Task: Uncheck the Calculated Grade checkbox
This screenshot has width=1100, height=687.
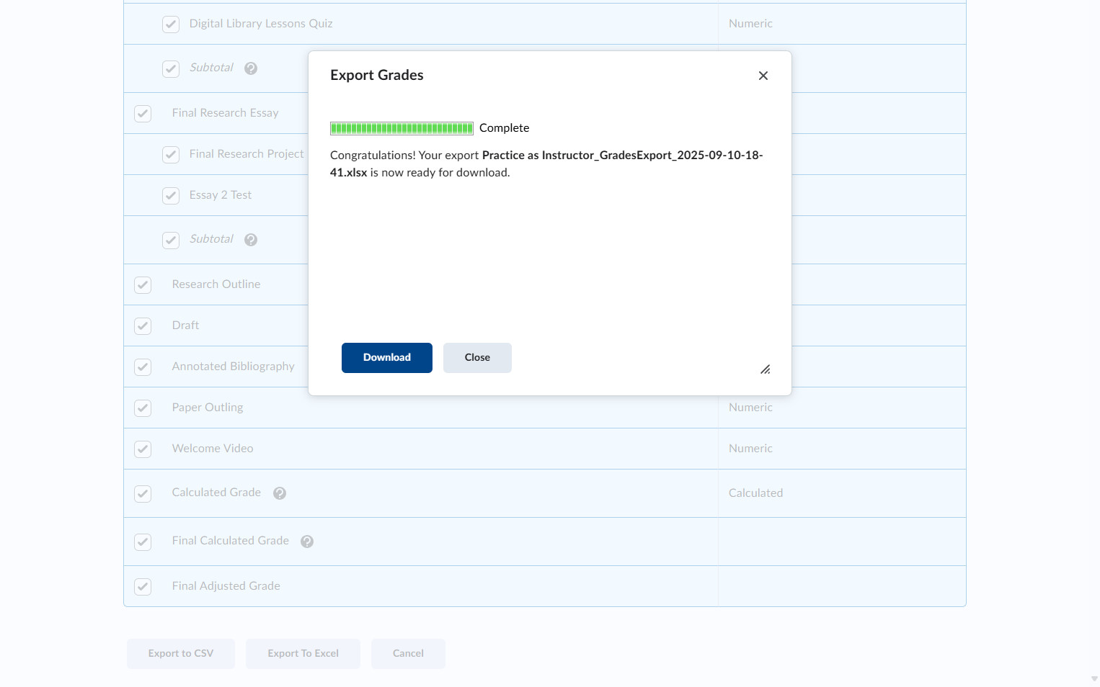Action: point(143,494)
